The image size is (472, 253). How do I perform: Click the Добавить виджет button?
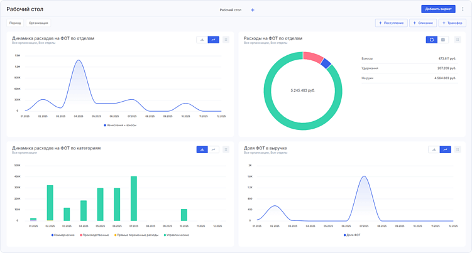(438, 9)
